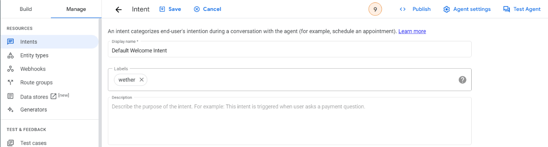Click the orange 9 notification badge
The height and width of the screenshot is (147, 548).
click(x=375, y=9)
